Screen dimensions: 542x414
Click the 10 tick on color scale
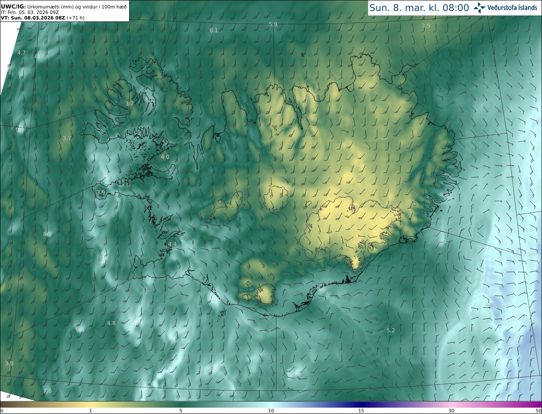click(x=271, y=411)
